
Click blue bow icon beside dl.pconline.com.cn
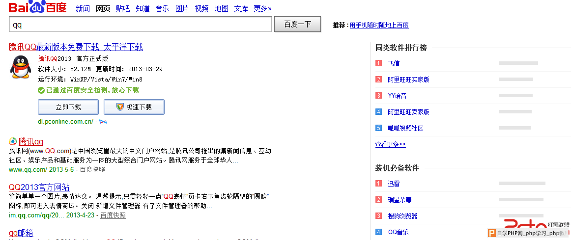click(x=103, y=121)
